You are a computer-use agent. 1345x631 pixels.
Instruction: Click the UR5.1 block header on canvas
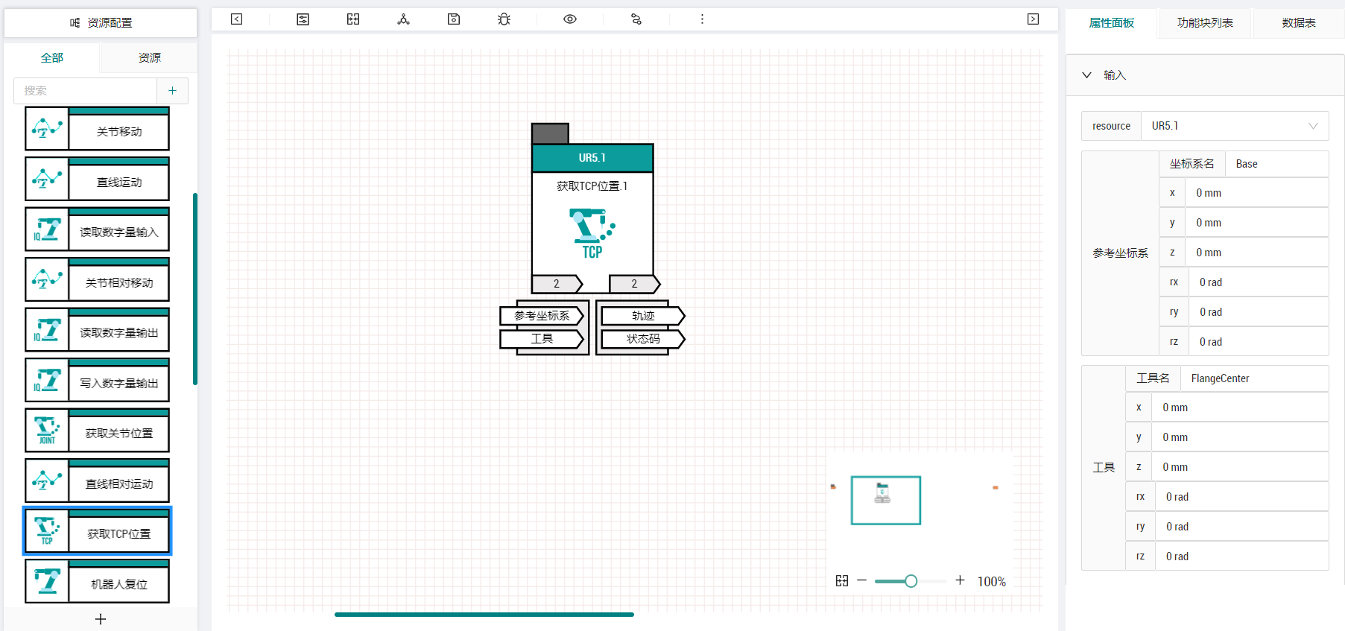click(x=592, y=158)
